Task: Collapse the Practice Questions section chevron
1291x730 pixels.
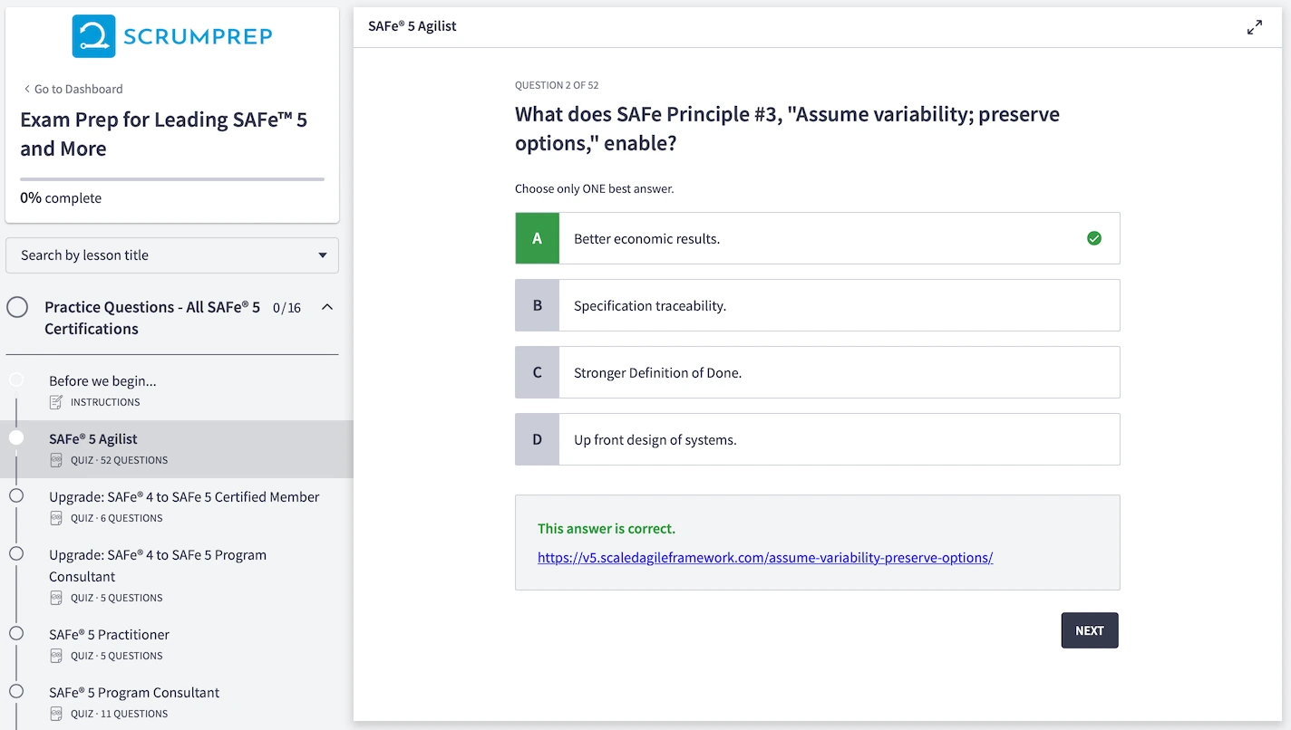Action: pos(327,307)
